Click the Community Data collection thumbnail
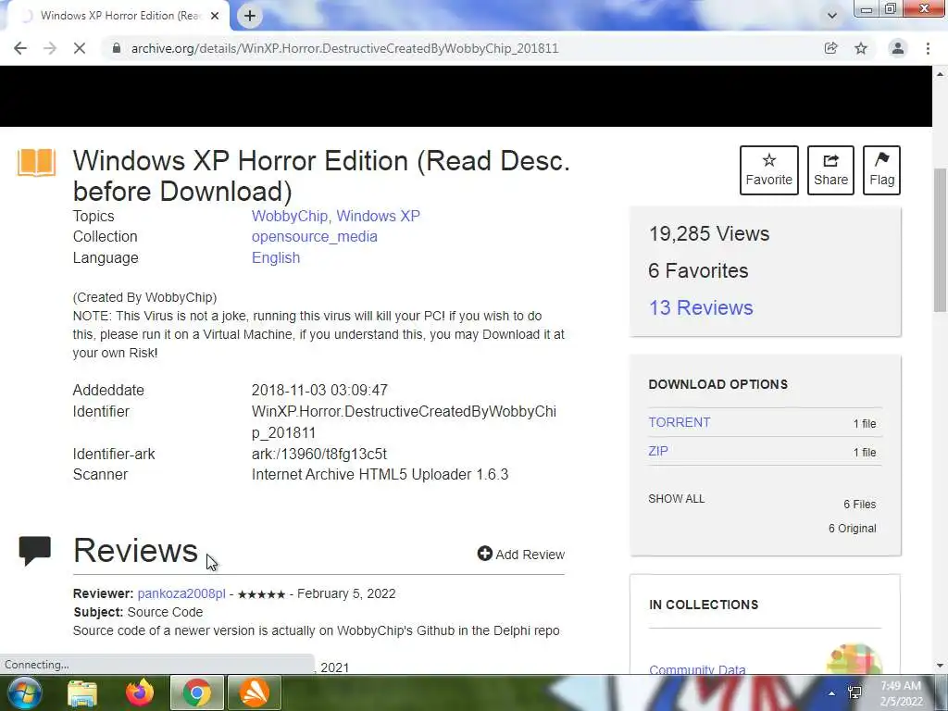Image resolution: width=948 pixels, height=711 pixels. [854, 659]
